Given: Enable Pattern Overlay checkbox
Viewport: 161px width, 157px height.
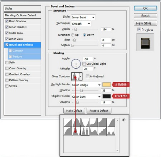Looking at the screenshot, I should 7,80.
